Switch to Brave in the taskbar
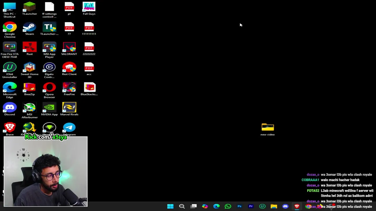The height and width of the screenshot is (211, 376). click(297, 206)
